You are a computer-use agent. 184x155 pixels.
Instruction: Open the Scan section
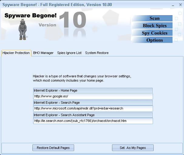[152, 19]
